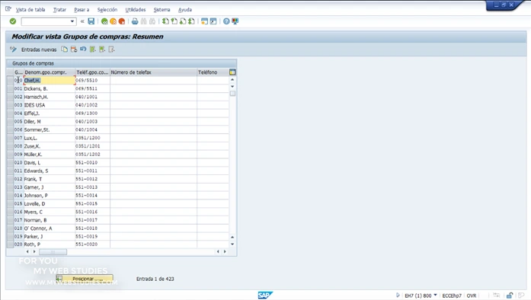Image resolution: width=531 pixels, height=300 pixels.
Task: Open the Selección menu
Action: [x=107, y=10]
